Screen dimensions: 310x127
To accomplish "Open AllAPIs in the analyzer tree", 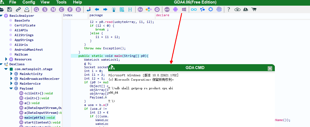I will coord(21,30).
